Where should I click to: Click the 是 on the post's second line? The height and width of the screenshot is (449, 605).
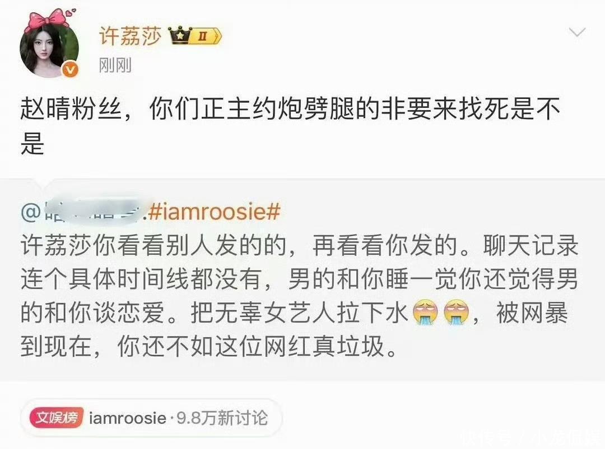(x=32, y=143)
